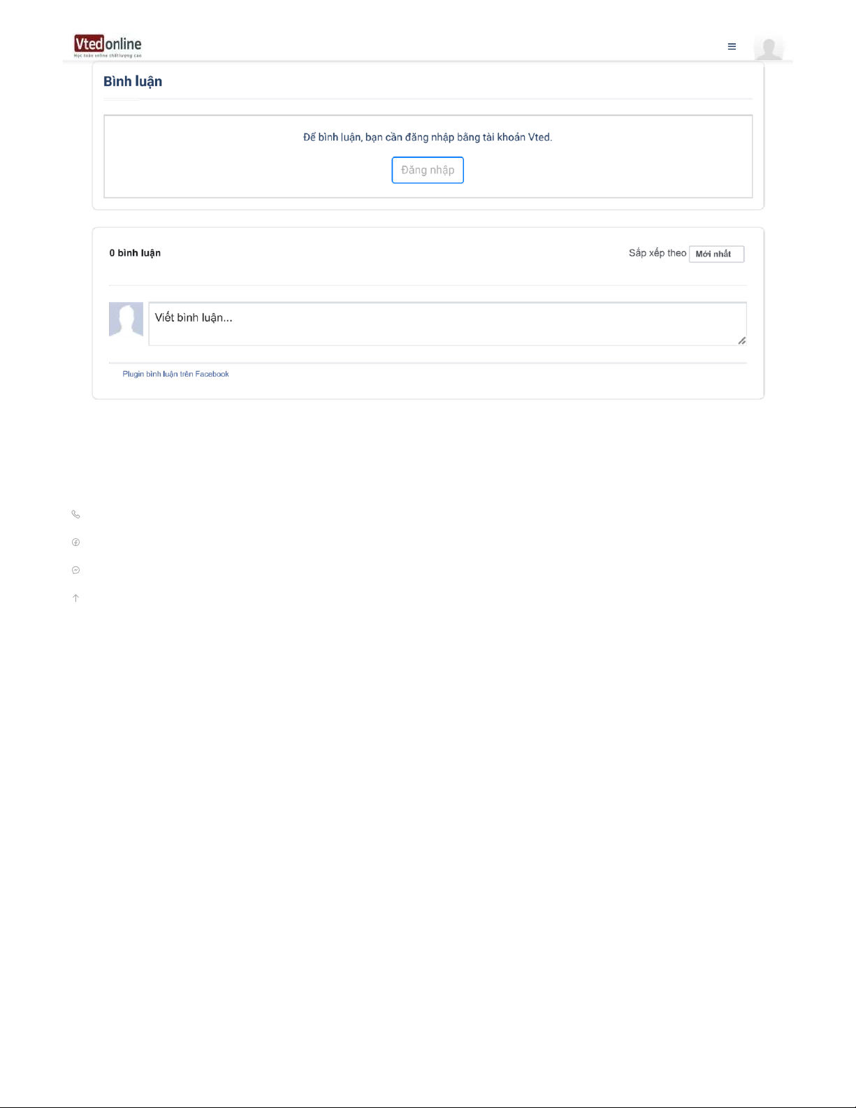Open the Messenger chat icon
The height and width of the screenshot is (1108, 856).
[75, 570]
